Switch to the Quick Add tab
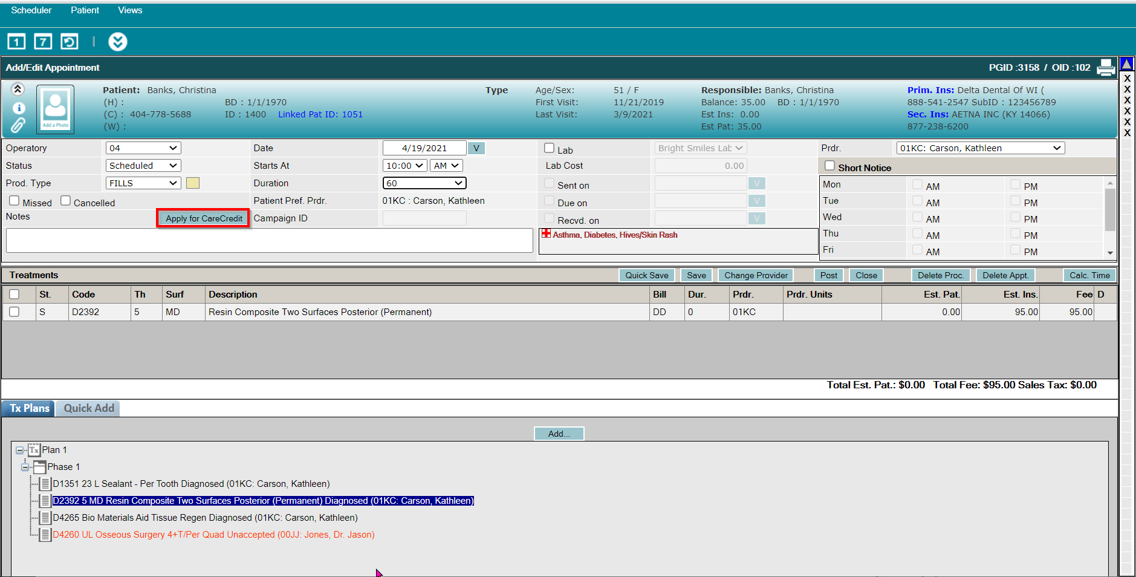The height and width of the screenshot is (577, 1136). 89,408
